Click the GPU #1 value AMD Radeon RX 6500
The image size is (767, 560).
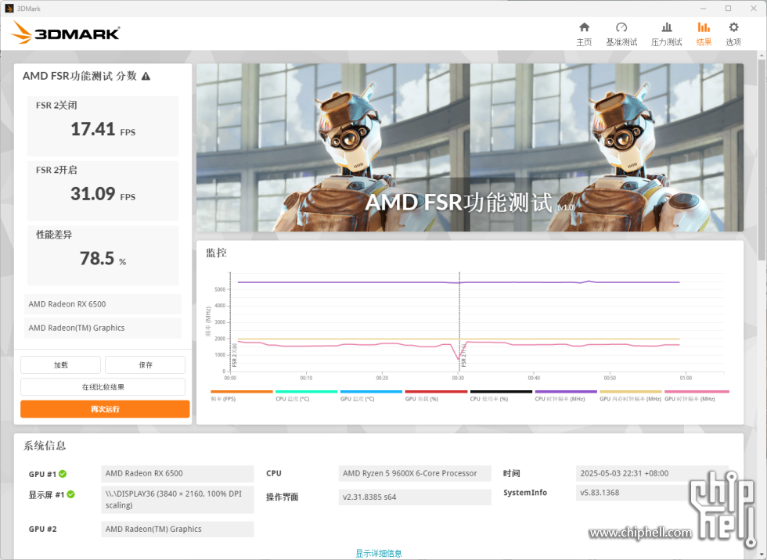178,473
